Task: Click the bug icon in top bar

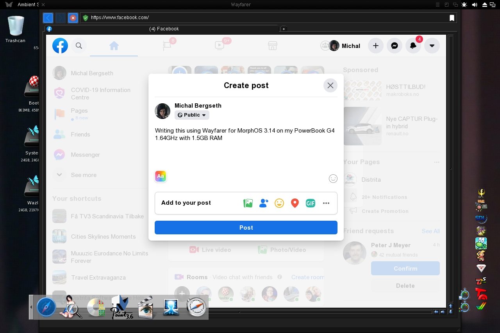Action: click(x=464, y=5)
